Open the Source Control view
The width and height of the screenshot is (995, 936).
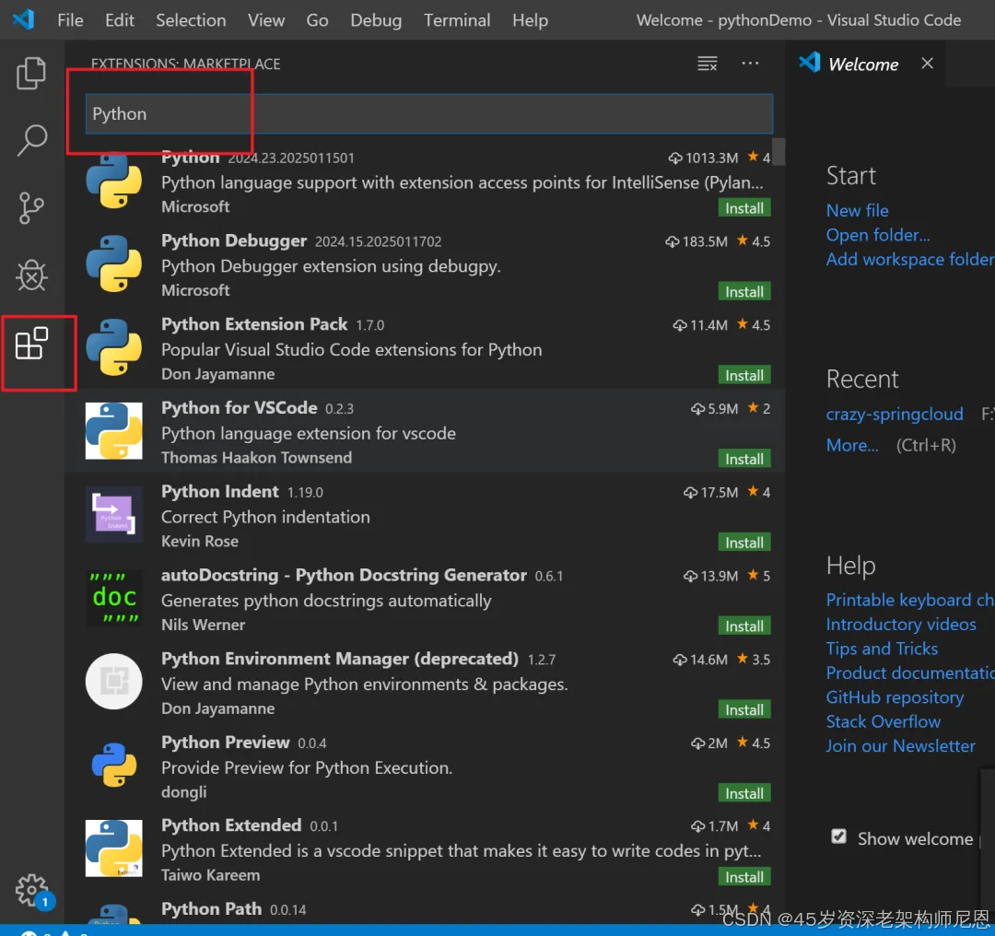(31, 207)
